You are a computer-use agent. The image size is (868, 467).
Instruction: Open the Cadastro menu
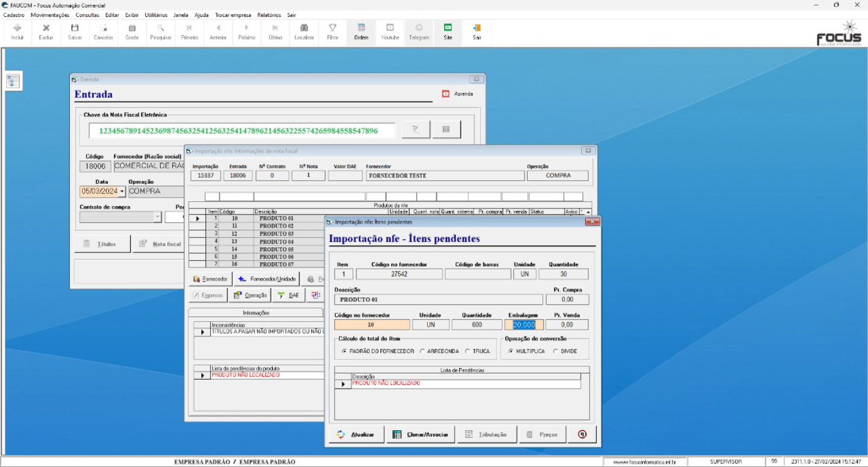tap(14, 15)
